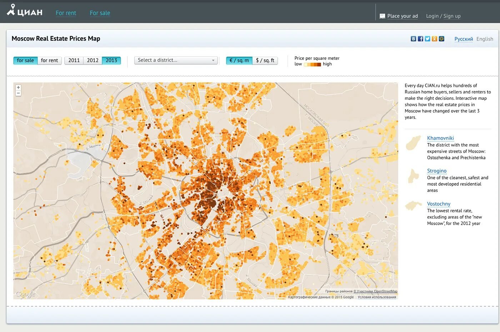The image size is (500, 332).
Task: Share on Odnoklassniki icon
Action: click(434, 39)
